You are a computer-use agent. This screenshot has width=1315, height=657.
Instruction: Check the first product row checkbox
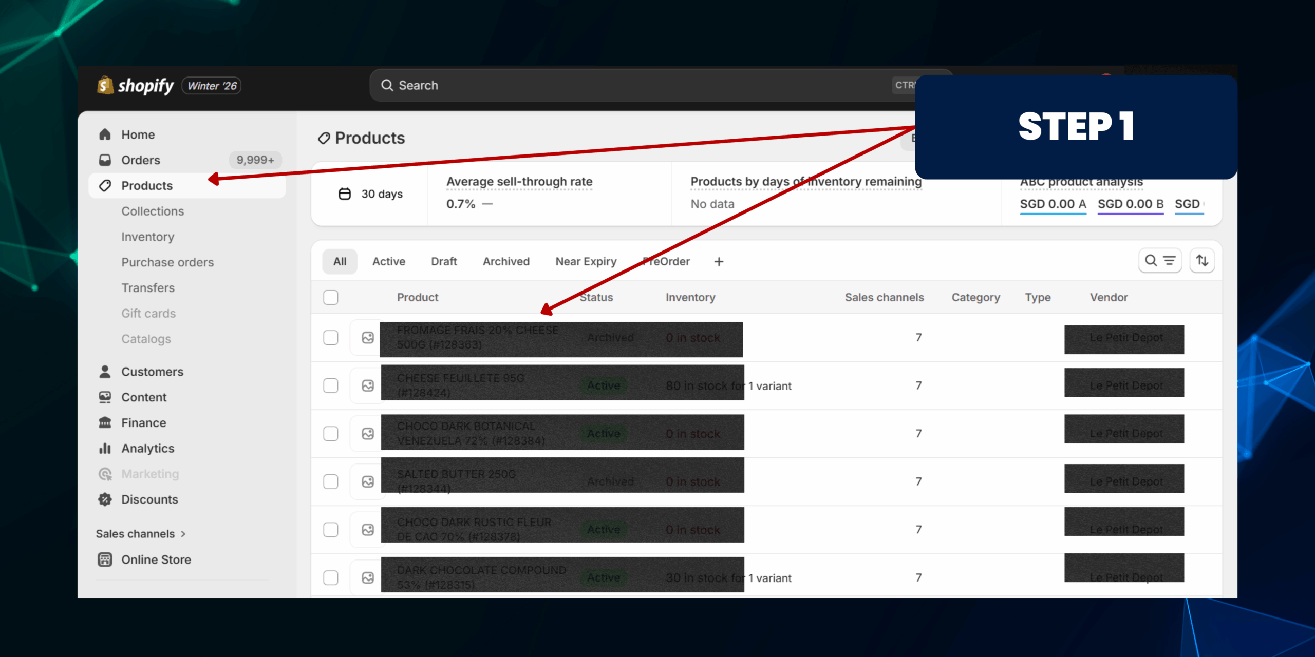(x=331, y=338)
